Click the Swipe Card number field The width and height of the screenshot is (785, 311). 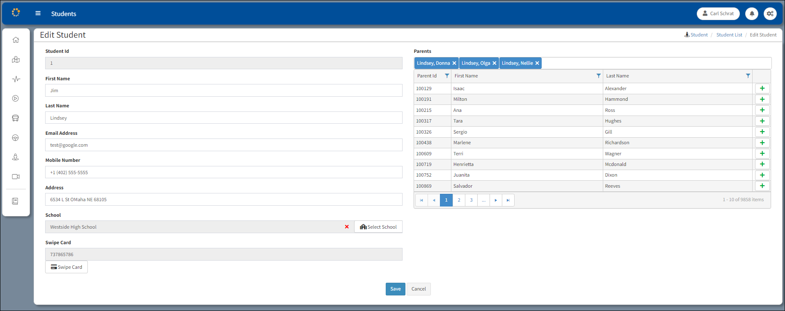224,254
